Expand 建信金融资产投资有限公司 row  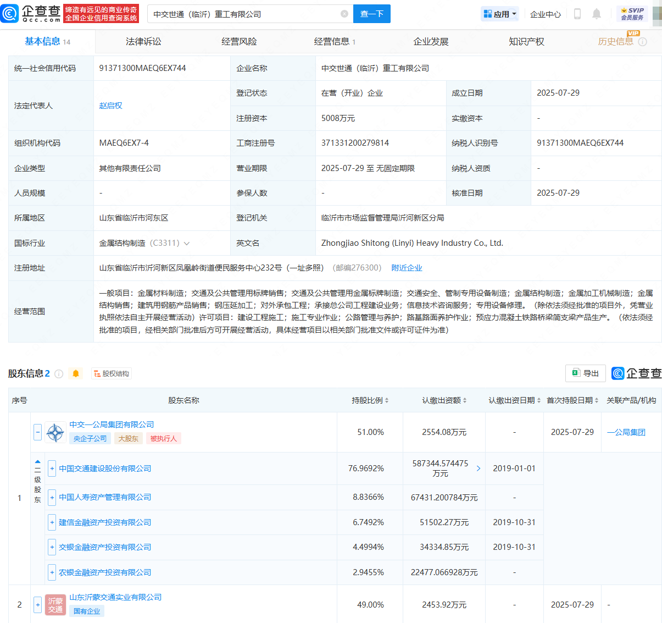(x=52, y=522)
